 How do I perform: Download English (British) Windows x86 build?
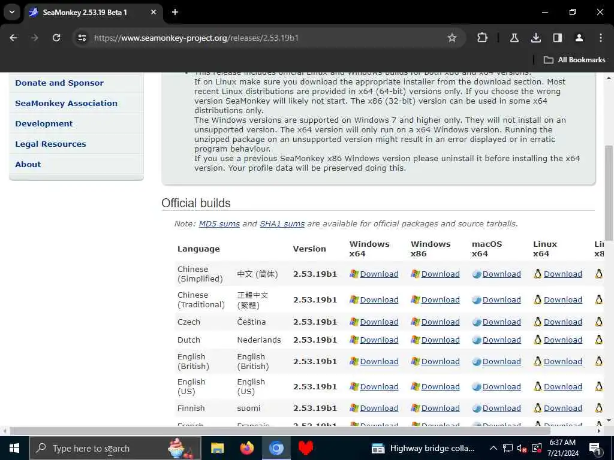[441, 361]
